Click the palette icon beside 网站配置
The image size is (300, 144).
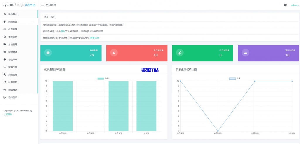[5, 22]
